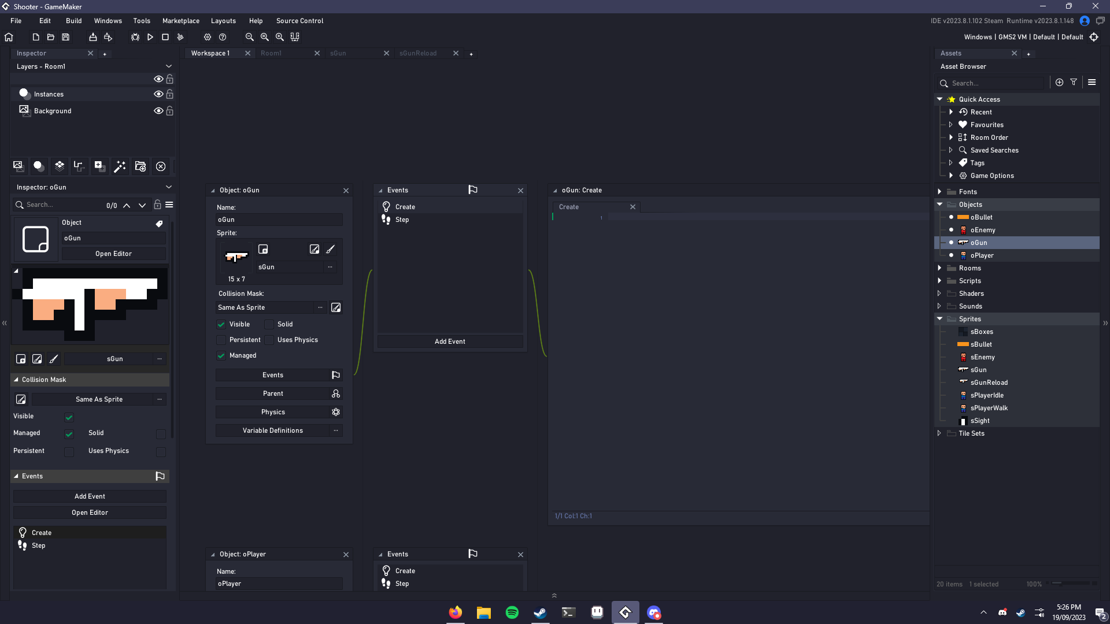
Task: Click the sprite brush icon in Object oGun
Action: 330,250
